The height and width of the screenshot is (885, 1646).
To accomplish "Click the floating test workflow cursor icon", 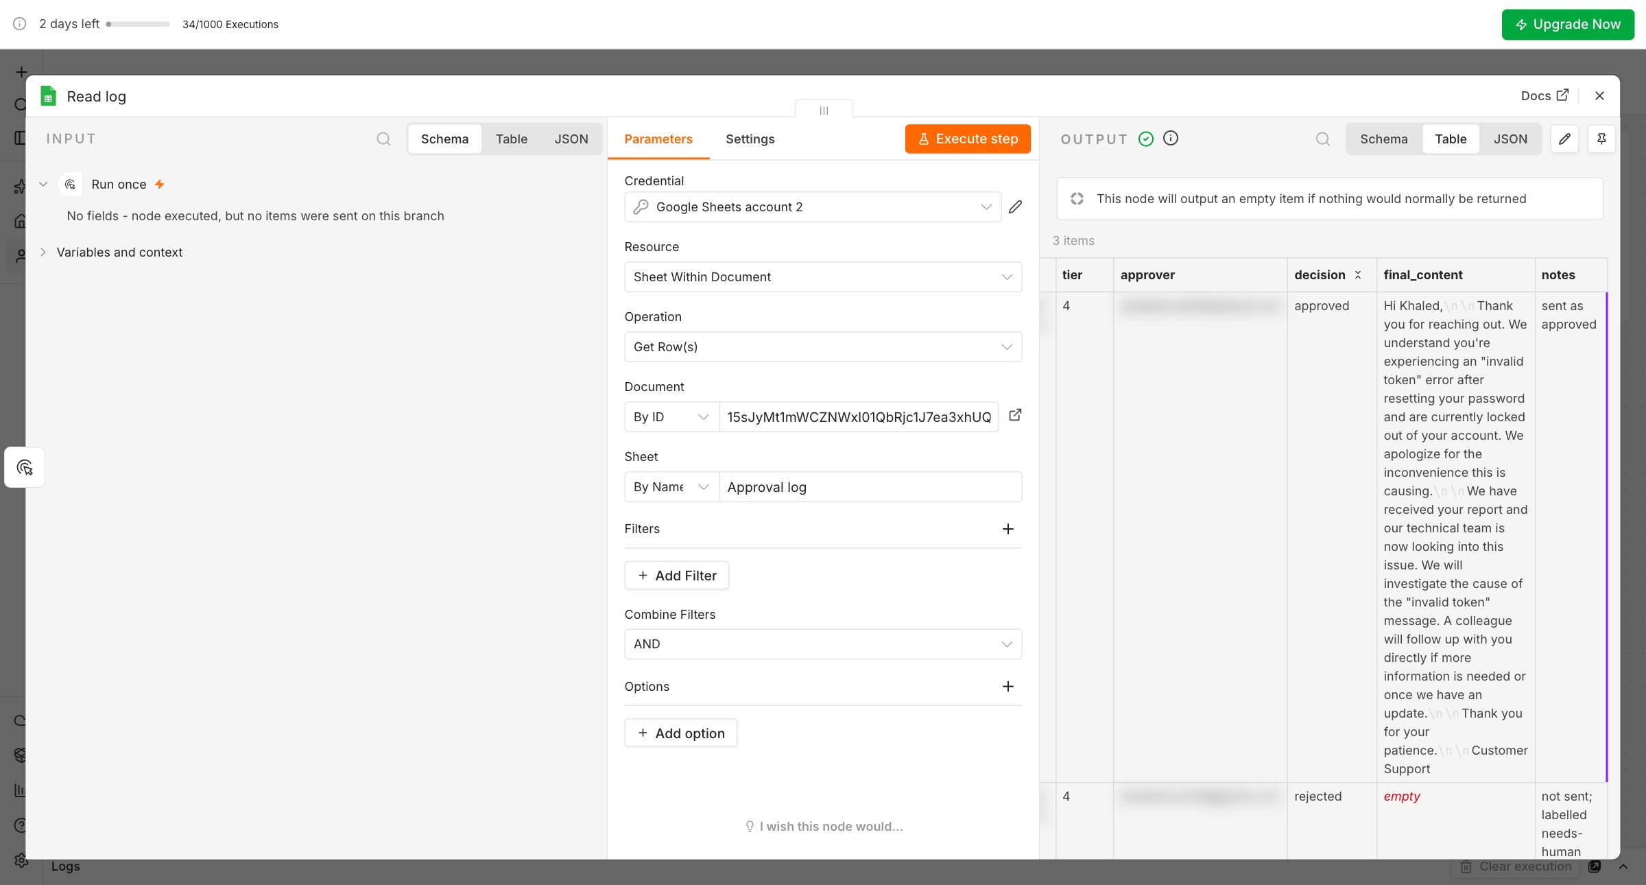I will [25, 467].
